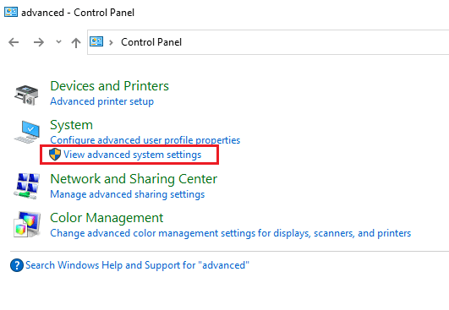The height and width of the screenshot is (310, 449).
Task: Open Change advanced color management settings link
Action: click(x=231, y=233)
